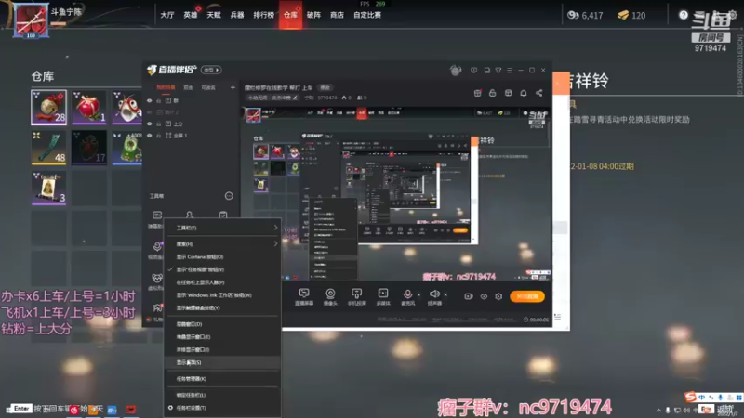Select the red apple item with count 1

(89, 107)
